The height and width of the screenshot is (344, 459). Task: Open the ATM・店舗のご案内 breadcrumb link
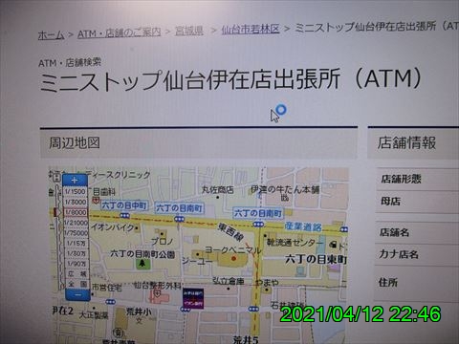point(120,32)
